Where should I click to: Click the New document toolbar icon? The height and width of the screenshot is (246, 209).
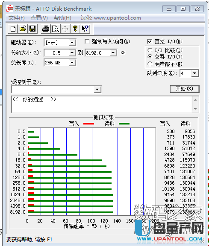13,29
